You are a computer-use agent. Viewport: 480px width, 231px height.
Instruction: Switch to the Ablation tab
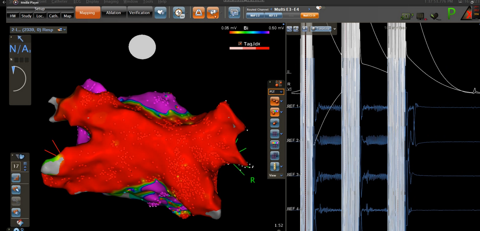coord(113,13)
